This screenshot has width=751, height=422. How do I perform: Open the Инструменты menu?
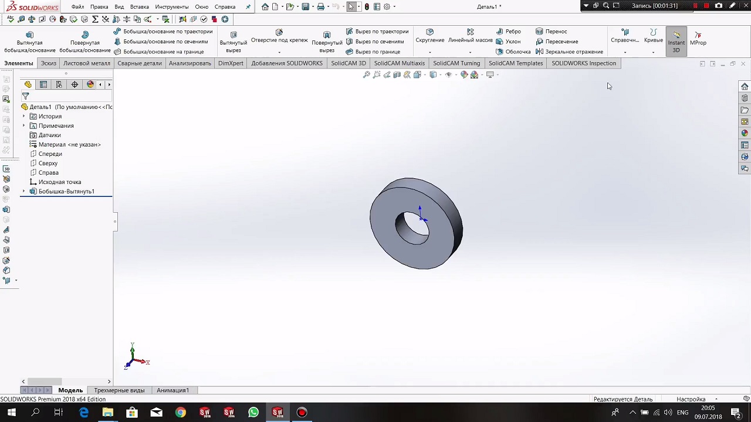pyautogui.click(x=171, y=7)
